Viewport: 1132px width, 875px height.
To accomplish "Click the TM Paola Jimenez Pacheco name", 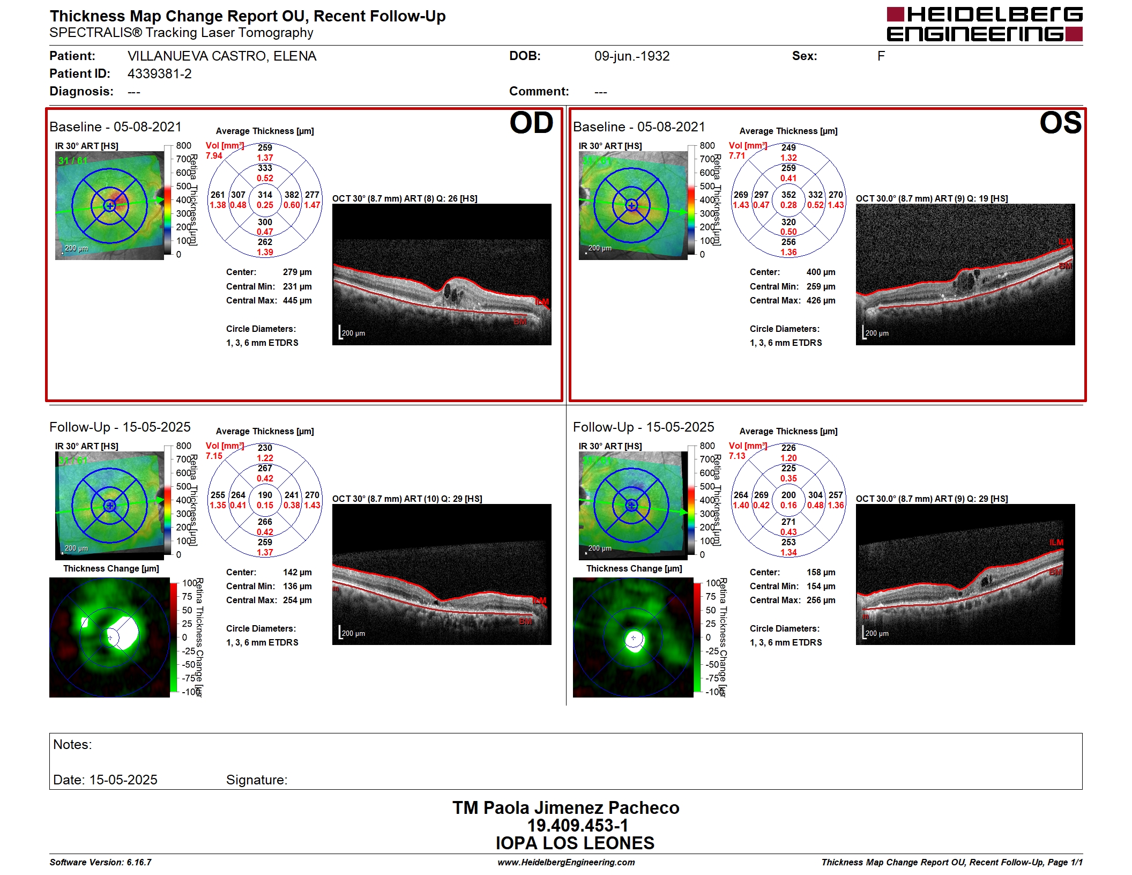I will pyautogui.click(x=566, y=808).
